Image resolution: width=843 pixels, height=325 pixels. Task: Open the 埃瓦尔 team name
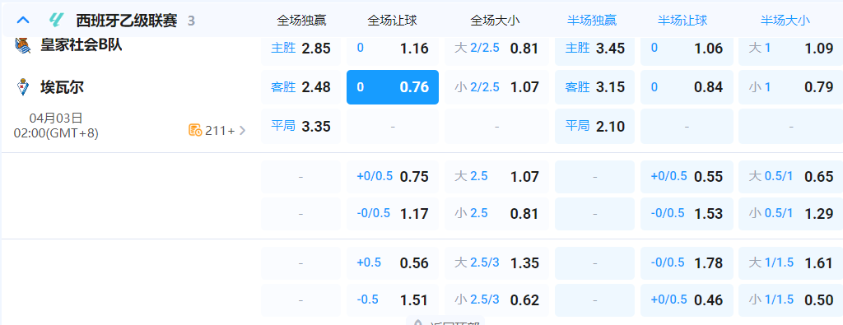coord(62,87)
